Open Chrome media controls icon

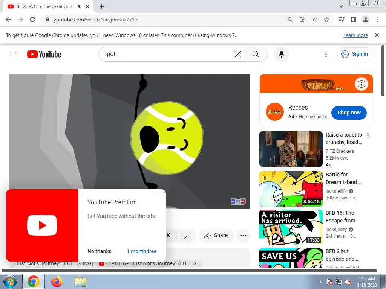pyautogui.click(x=342, y=20)
